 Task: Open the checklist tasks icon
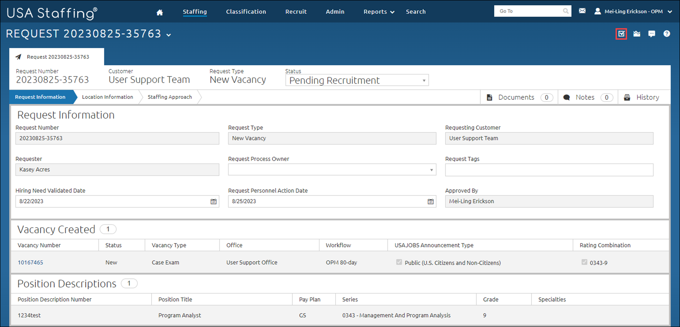621,34
